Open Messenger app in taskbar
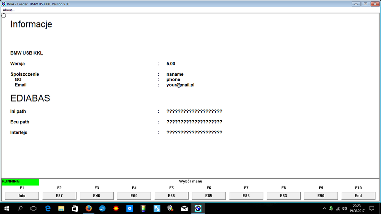Viewport: 381px width, 214px height. (x=130, y=208)
